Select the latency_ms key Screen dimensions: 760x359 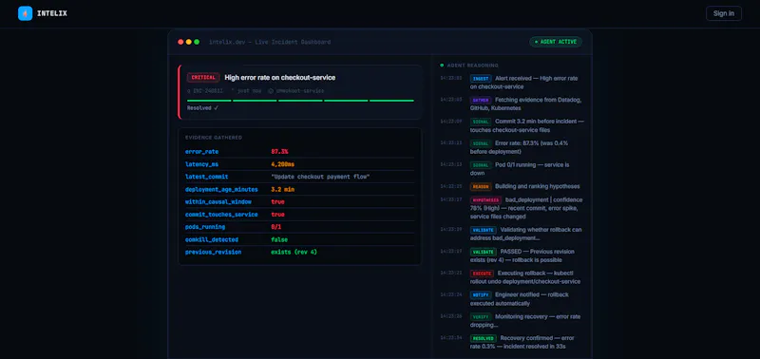[x=201, y=164]
